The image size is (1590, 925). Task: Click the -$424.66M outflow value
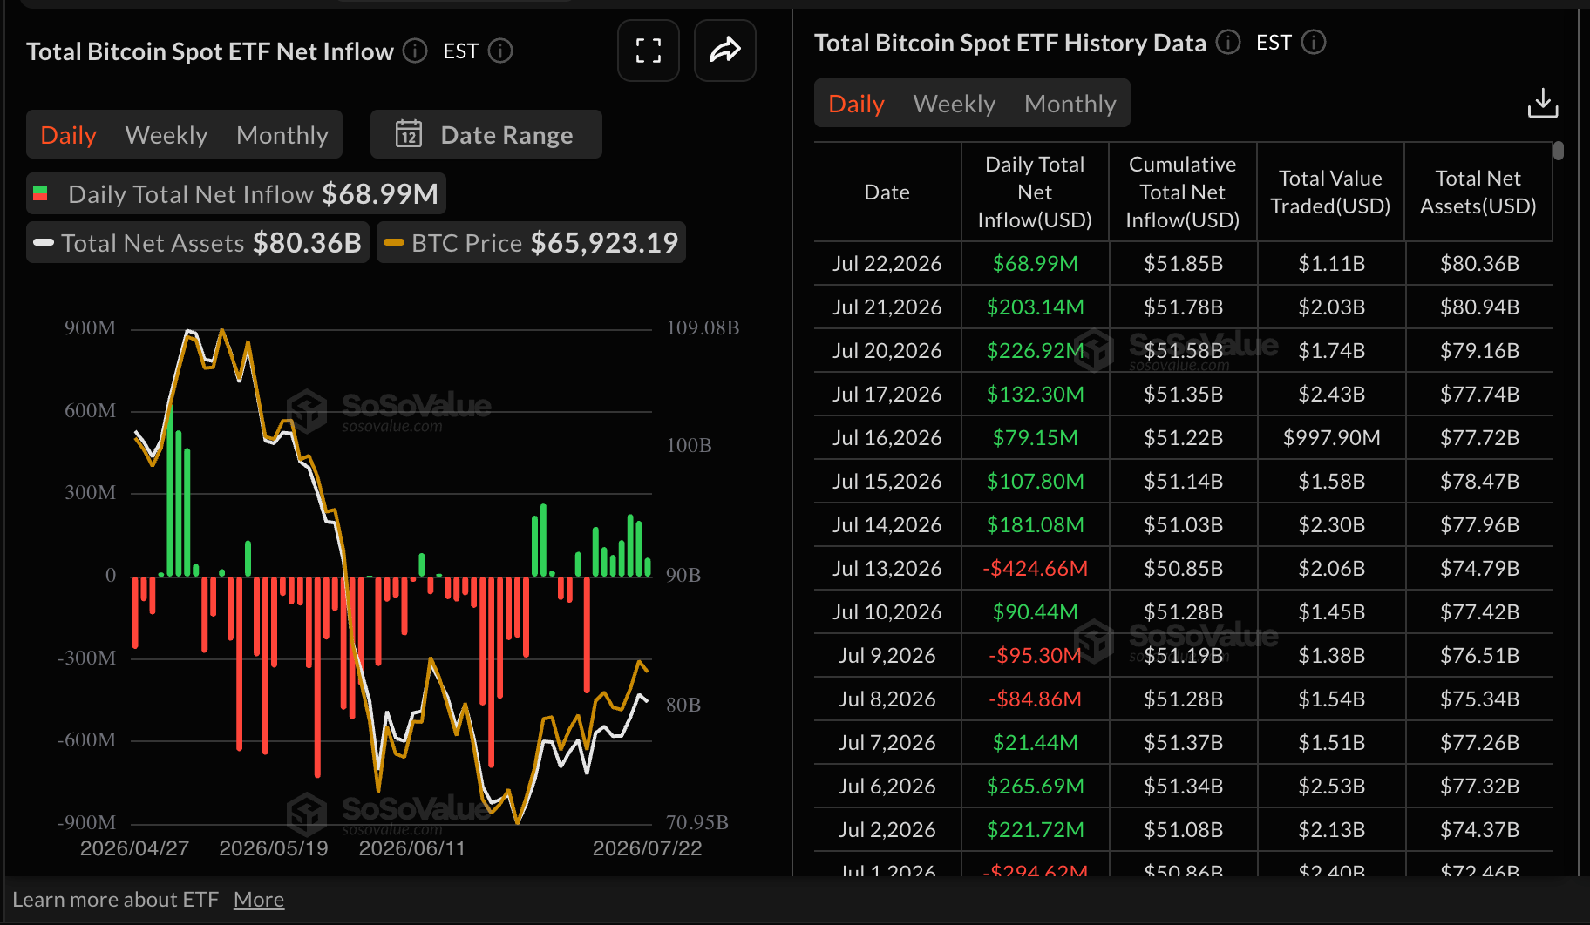(x=1035, y=569)
